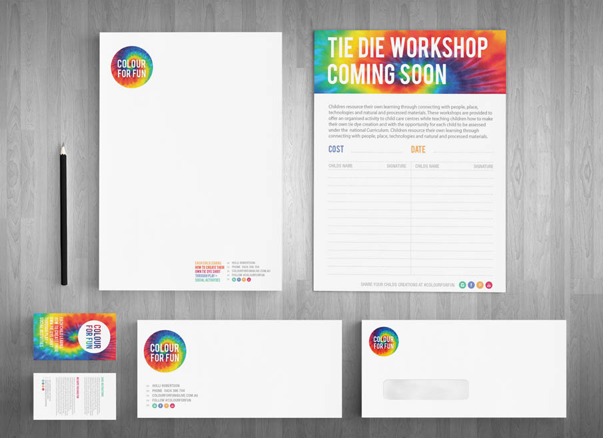Screen dimensions: 603x438
Task: Select the tie-dye banner behind the workshop headline
Action: coord(408,60)
